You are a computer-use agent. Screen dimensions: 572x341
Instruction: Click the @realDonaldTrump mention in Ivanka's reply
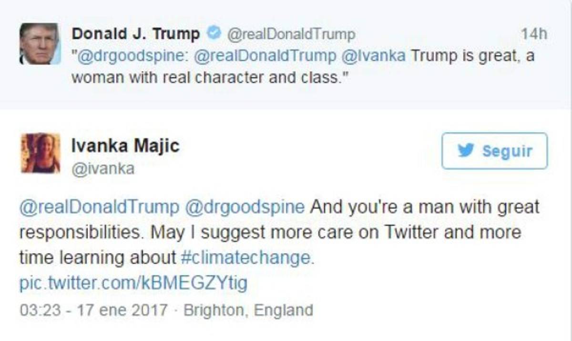click(x=99, y=207)
